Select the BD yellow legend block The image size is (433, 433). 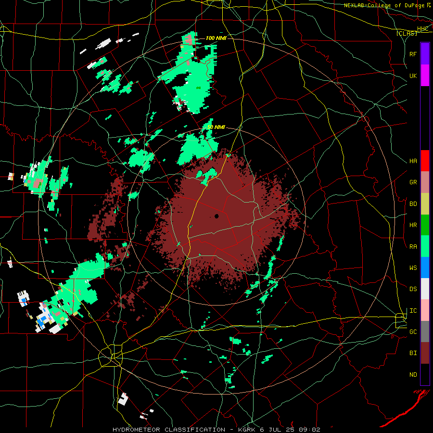point(425,204)
